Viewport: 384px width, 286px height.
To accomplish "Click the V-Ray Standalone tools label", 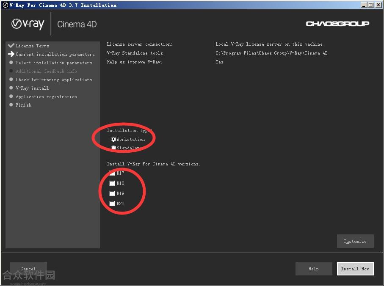I will point(136,53).
